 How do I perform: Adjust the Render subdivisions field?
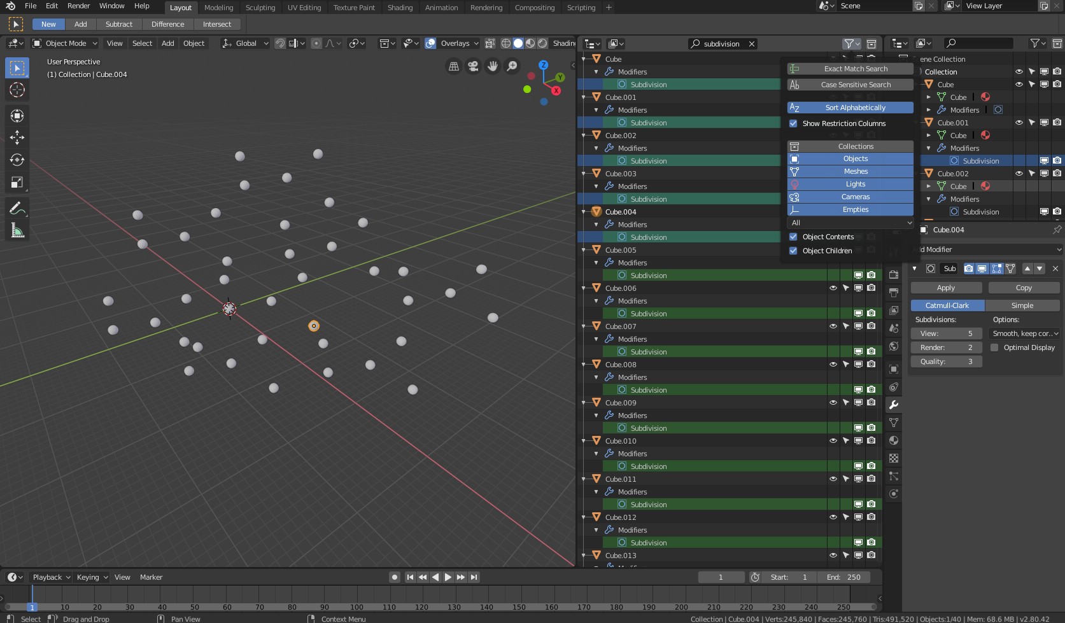(x=946, y=347)
